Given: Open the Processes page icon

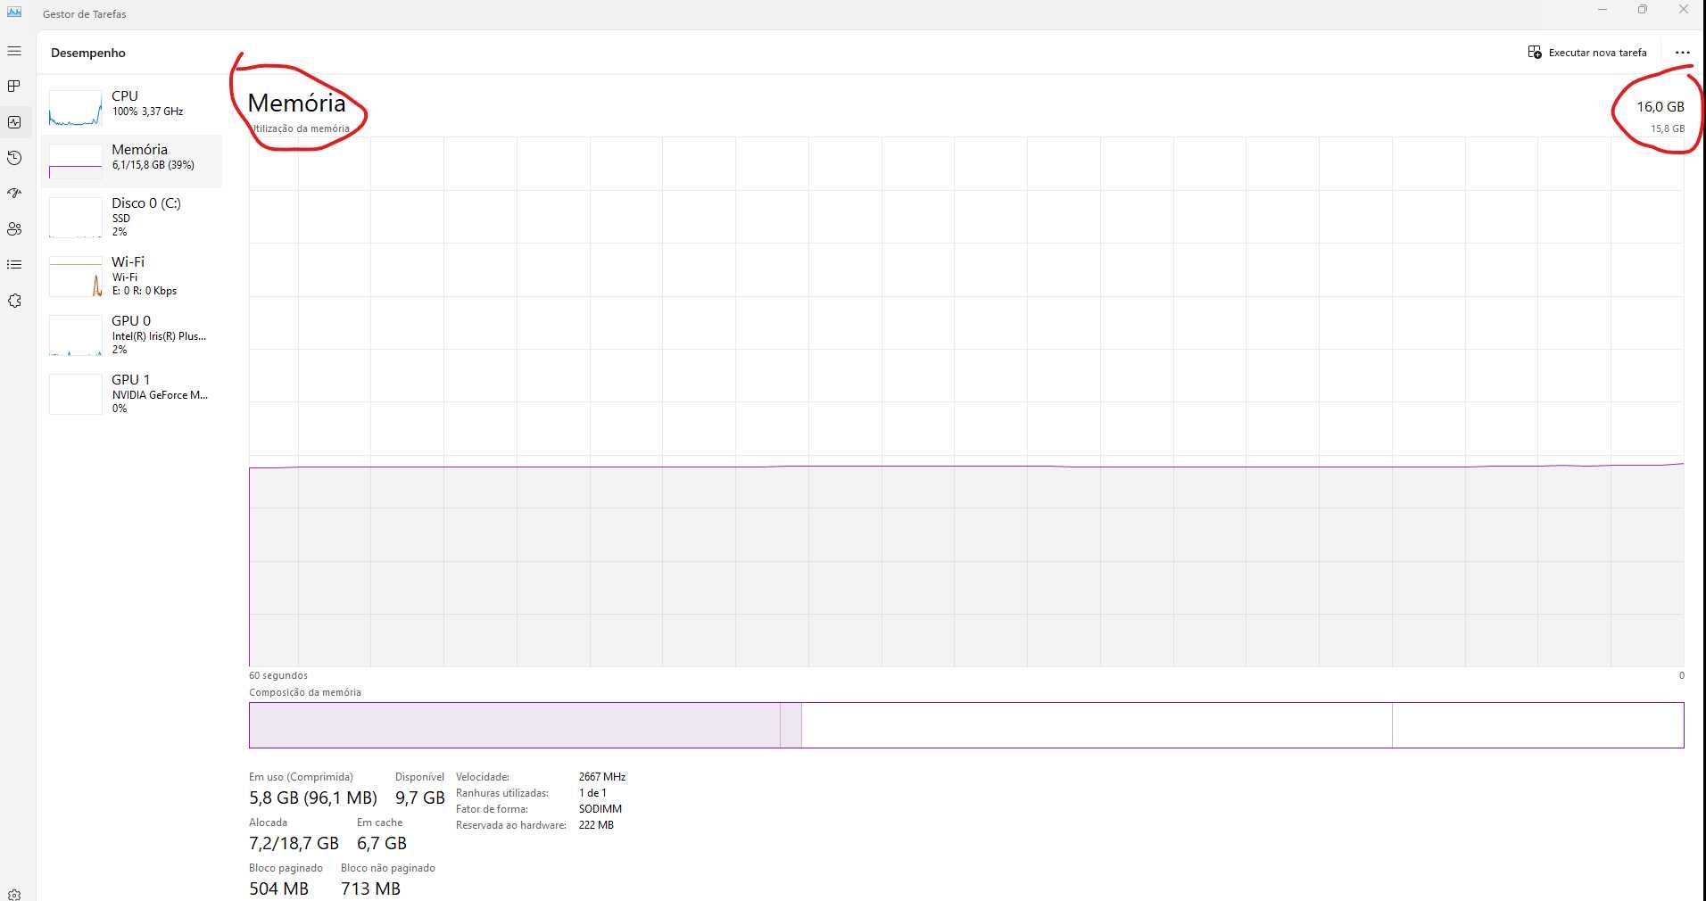Looking at the screenshot, I should 14,86.
